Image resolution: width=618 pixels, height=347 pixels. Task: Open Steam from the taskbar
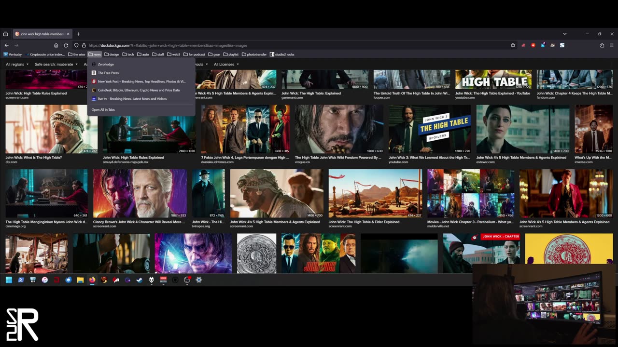140,280
